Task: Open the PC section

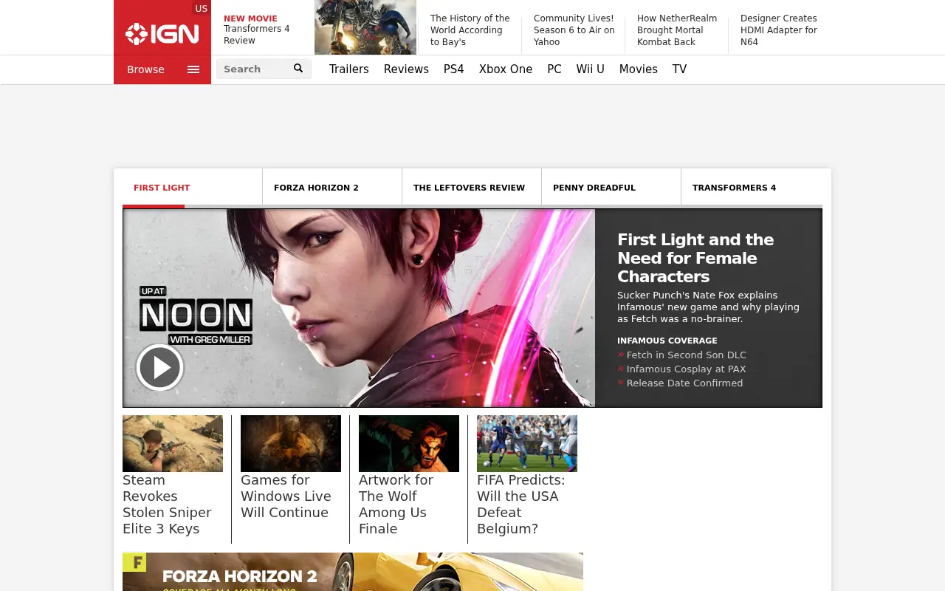Action: coord(554,69)
